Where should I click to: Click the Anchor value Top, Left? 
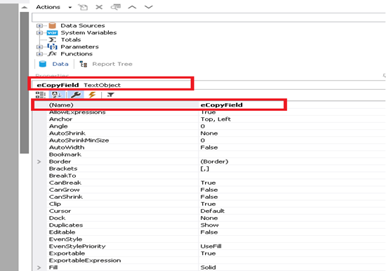click(x=216, y=119)
